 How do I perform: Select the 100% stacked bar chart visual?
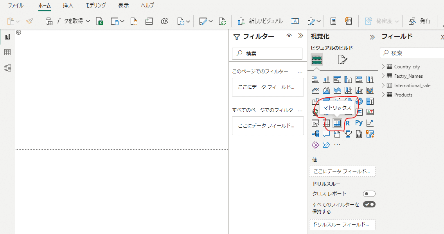[x=359, y=79]
